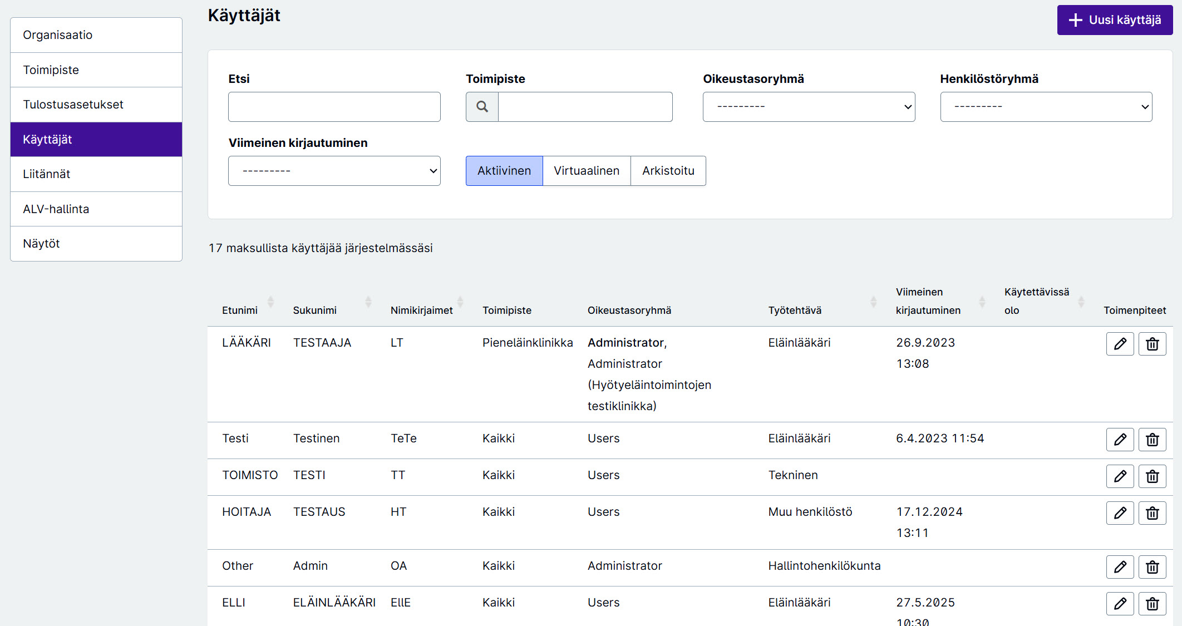Sort by Viimeinen kirjautuminen arrows
The image size is (1182, 626).
coord(982,302)
